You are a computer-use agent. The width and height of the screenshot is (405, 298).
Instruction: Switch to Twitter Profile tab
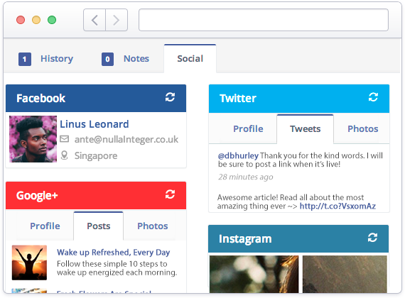[248, 128]
